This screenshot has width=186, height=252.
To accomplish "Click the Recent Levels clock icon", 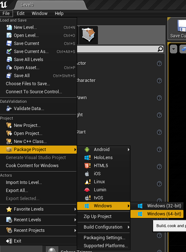I will [x=9, y=220].
